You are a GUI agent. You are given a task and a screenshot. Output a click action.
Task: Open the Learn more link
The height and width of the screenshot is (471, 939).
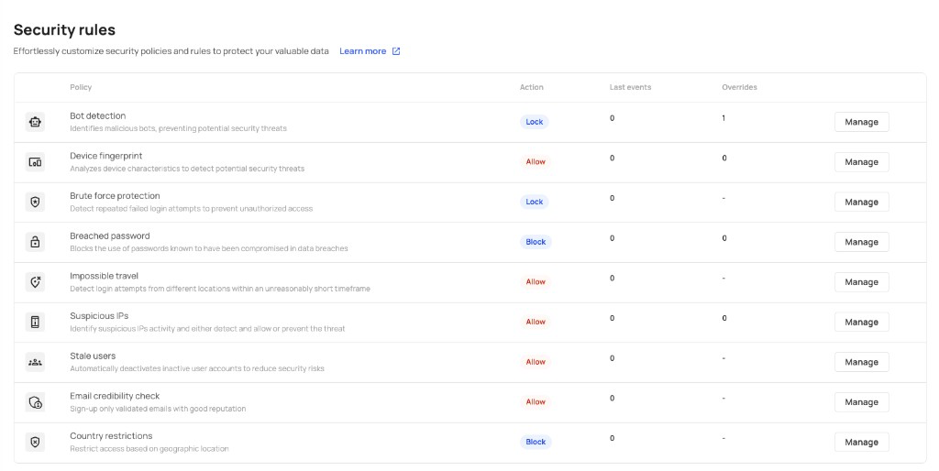pos(363,51)
